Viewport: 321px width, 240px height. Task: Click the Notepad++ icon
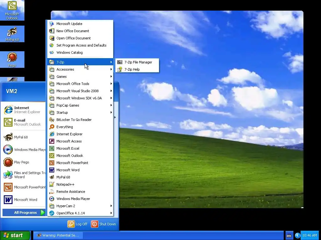(x=52, y=184)
